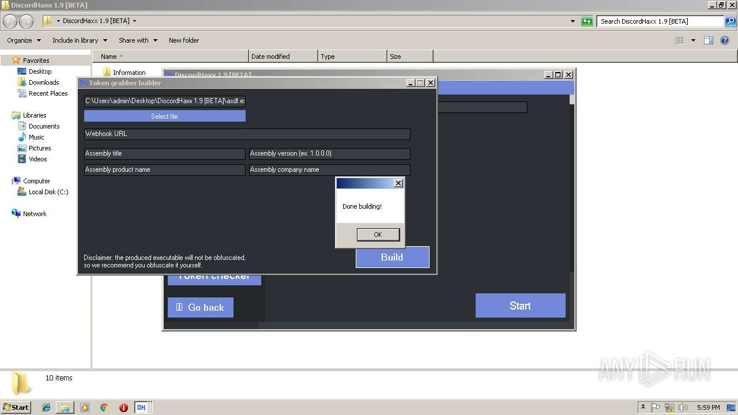
Task: Select Libraries in navigation pane
Action: [x=35, y=115]
